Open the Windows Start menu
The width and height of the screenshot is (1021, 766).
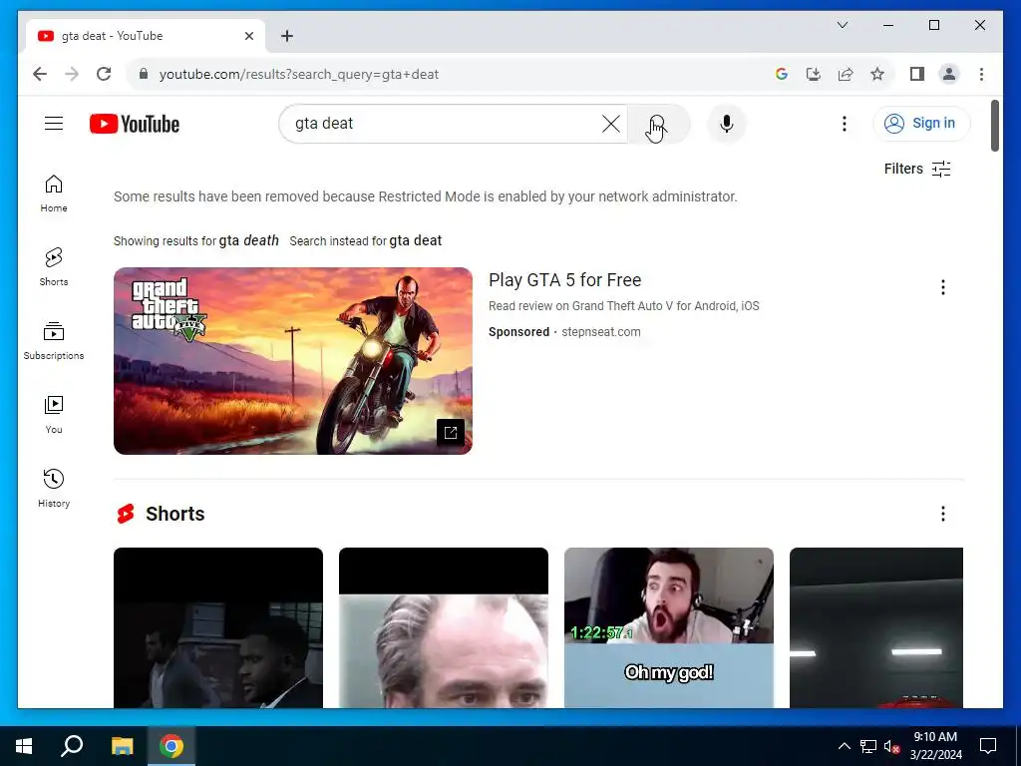click(x=24, y=746)
